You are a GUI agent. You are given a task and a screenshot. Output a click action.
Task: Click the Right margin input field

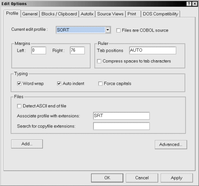(77, 50)
